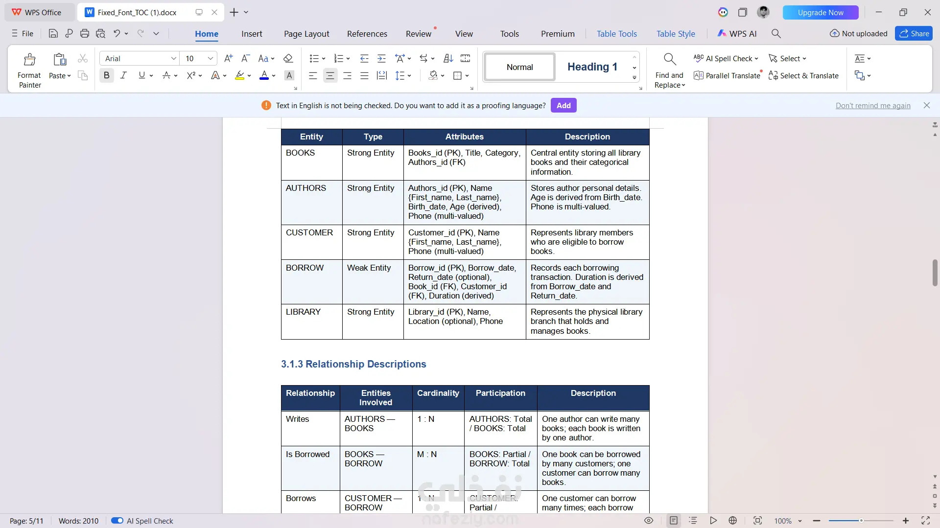This screenshot has width=940, height=528.
Task: Open the new tab plus button
Action: tap(234, 12)
